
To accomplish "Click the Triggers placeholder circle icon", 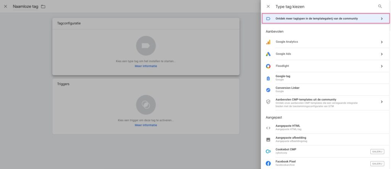I will (146, 105).
